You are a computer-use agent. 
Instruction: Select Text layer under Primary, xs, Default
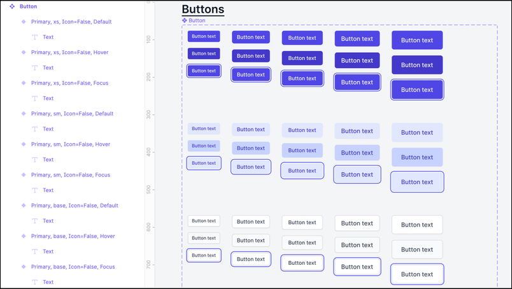pyautogui.click(x=48, y=37)
